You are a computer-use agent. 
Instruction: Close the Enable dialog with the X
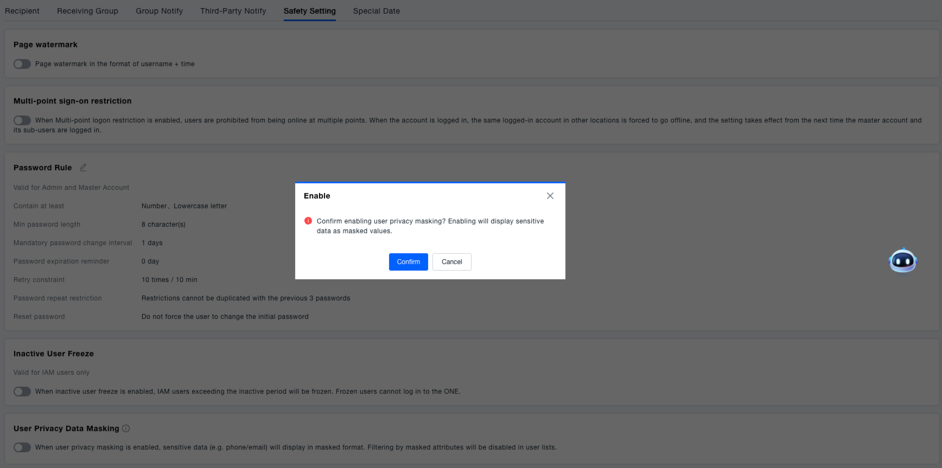(x=550, y=196)
